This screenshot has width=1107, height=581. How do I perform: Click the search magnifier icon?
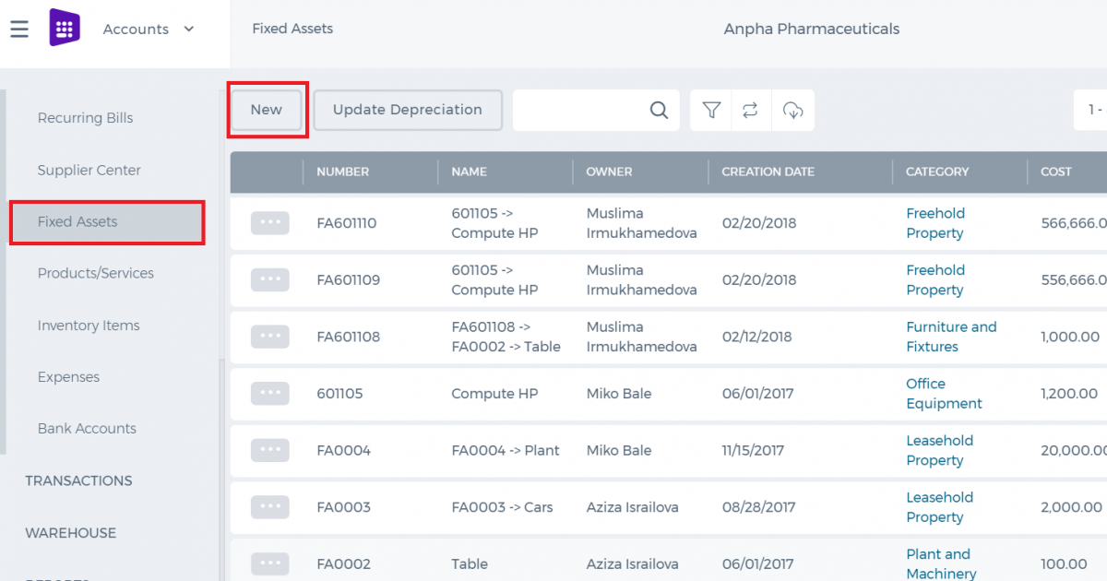[659, 111]
